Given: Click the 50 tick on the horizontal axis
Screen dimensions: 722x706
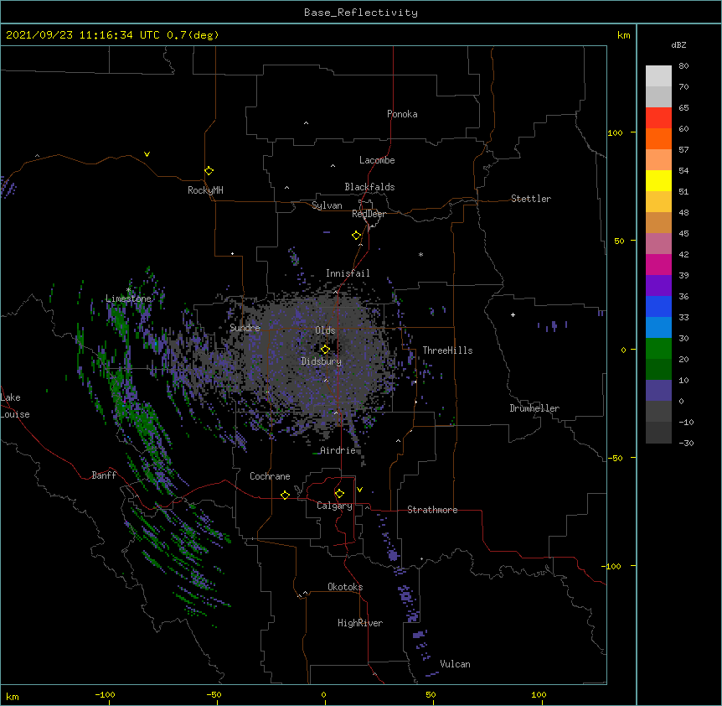Looking at the screenshot, I should (x=431, y=694).
